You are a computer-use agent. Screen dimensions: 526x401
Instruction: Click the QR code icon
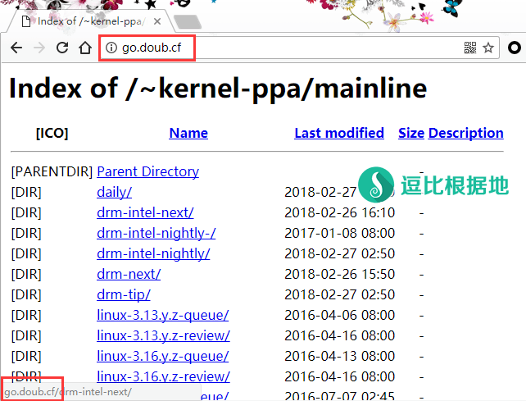tap(469, 48)
